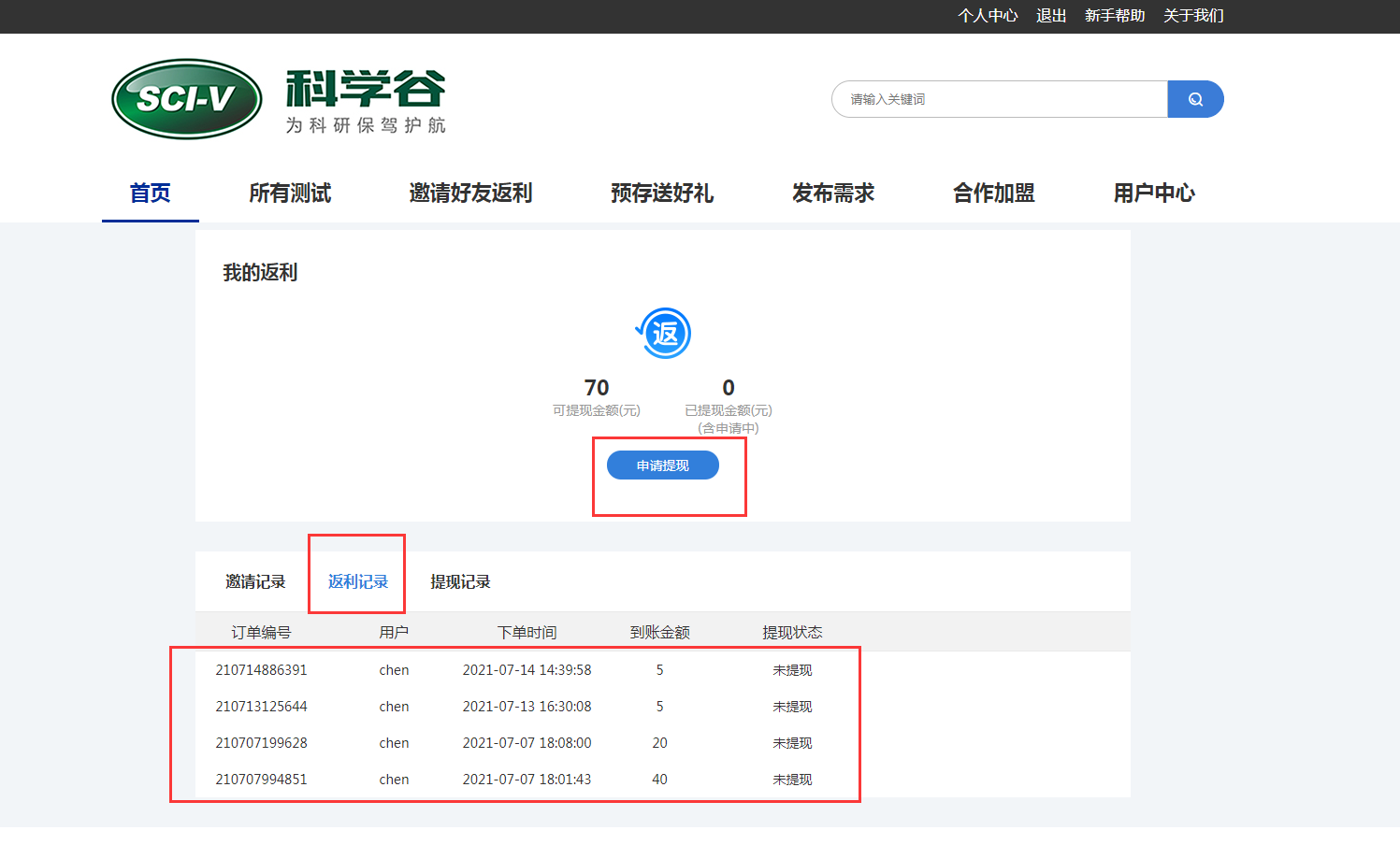
Task: Click the 我的返利 heading
Action: pos(260,272)
